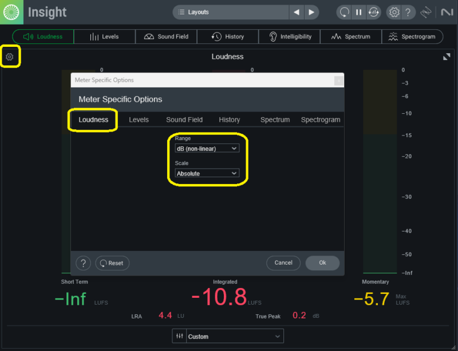Click the help icon in options dialog

coord(84,263)
